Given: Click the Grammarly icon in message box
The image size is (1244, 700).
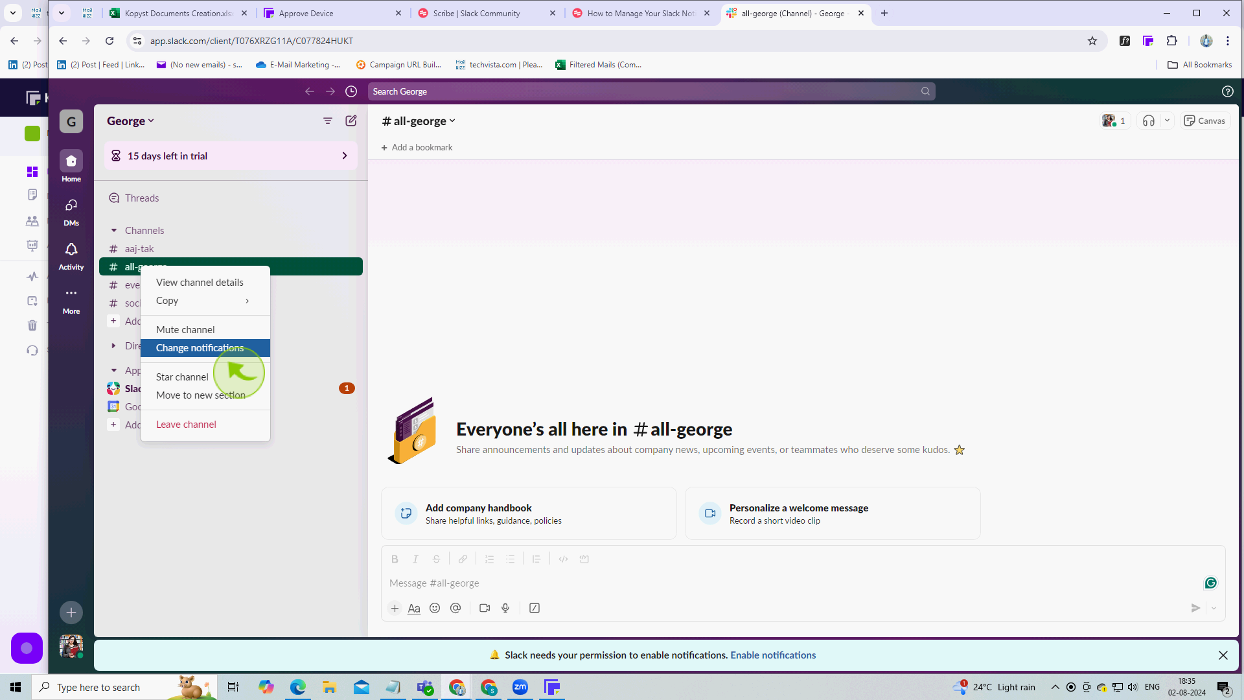Looking at the screenshot, I should click(1210, 583).
